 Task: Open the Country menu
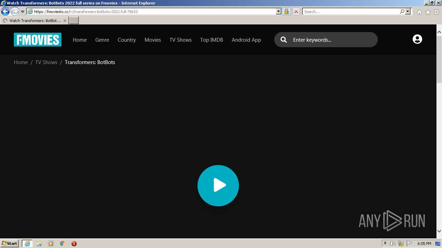click(127, 40)
